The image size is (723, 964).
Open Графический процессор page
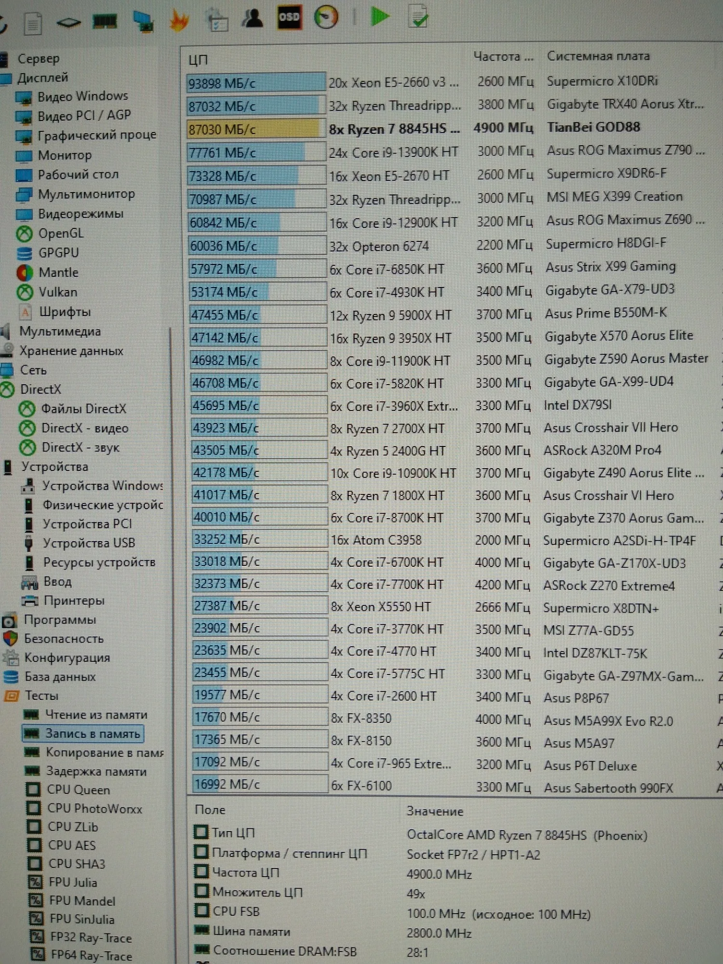(97, 135)
